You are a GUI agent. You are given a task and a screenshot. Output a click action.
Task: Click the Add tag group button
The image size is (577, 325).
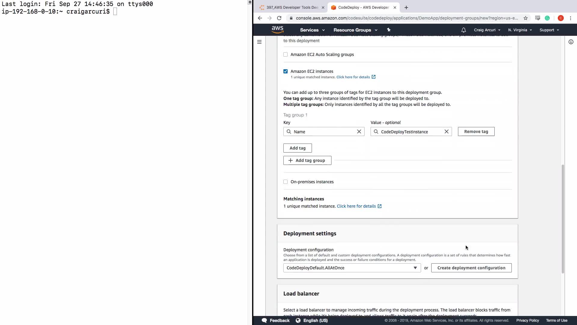pos(307,160)
